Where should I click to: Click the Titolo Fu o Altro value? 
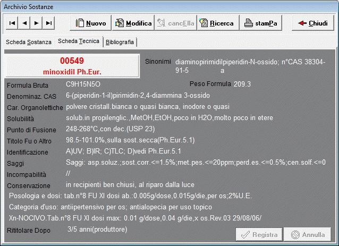click(x=130, y=140)
